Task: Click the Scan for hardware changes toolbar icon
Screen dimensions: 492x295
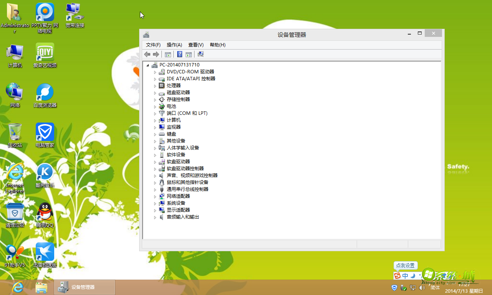Action: (x=200, y=55)
